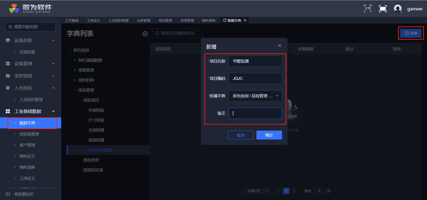Collapse the 人员组织 menu chevron
This screenshot has width=427, height=200.
(53, 88)
